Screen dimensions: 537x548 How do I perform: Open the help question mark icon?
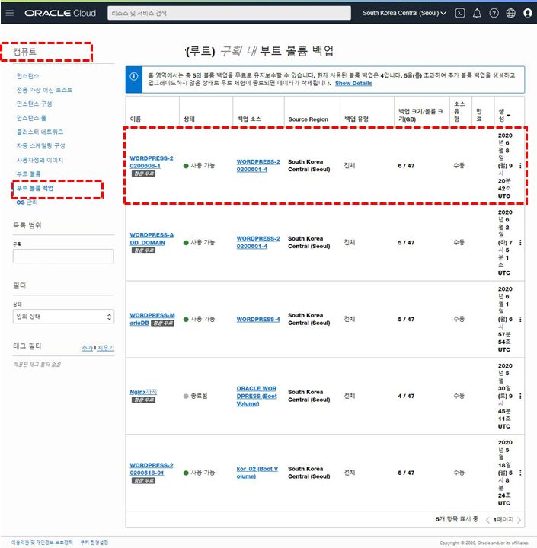coord(494,13)
